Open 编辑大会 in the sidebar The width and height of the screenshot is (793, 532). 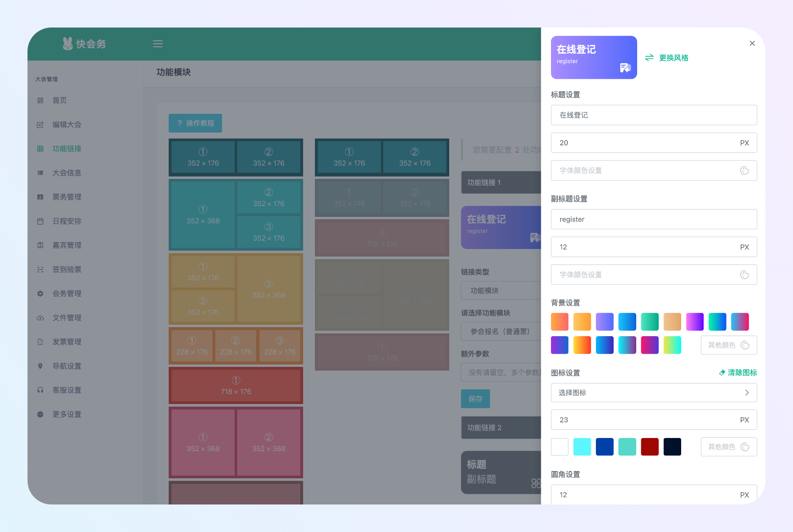tap(67, 125)
